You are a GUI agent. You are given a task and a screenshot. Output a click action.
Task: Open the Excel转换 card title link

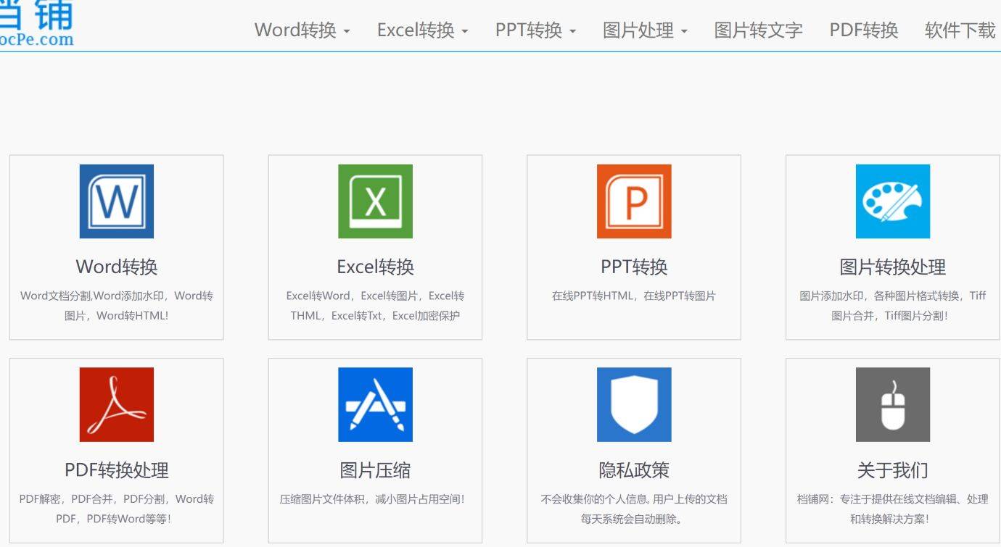[375, 267]
